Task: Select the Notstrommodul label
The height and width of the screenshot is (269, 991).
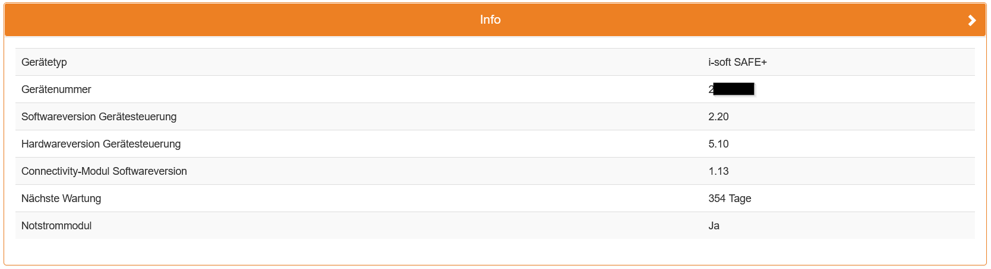Action: 56,226
